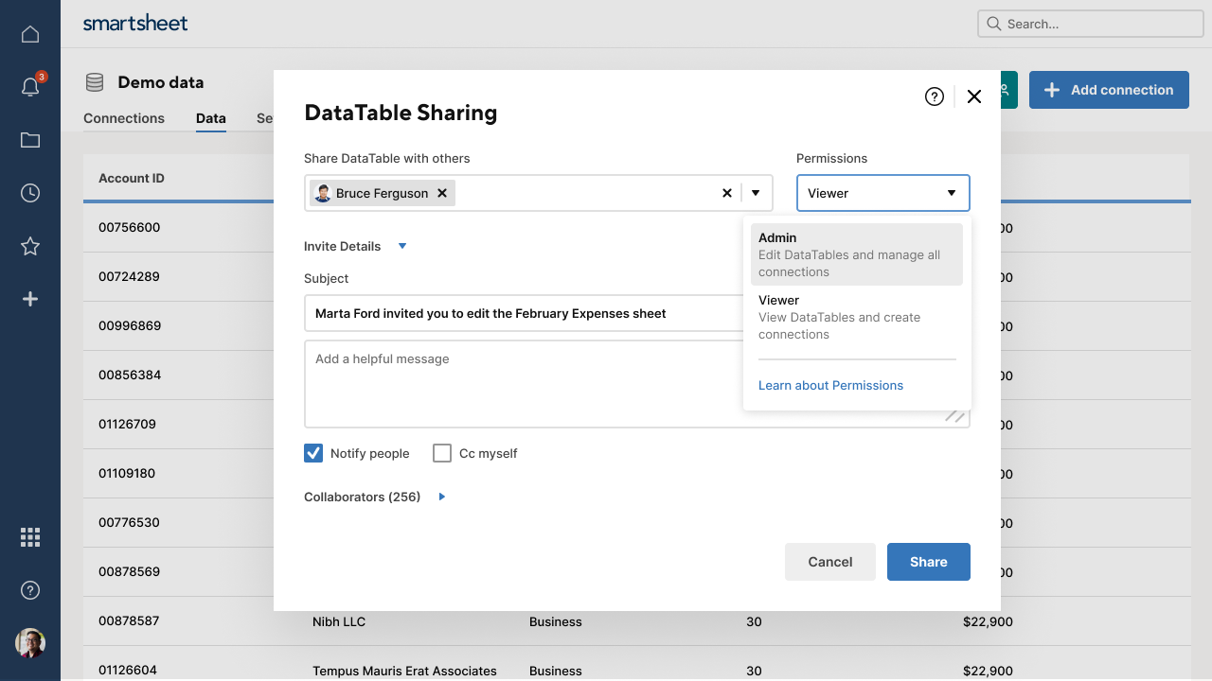Open the app launcher grid icon
The image size is (1212, 681).
(x=29, y=536)
